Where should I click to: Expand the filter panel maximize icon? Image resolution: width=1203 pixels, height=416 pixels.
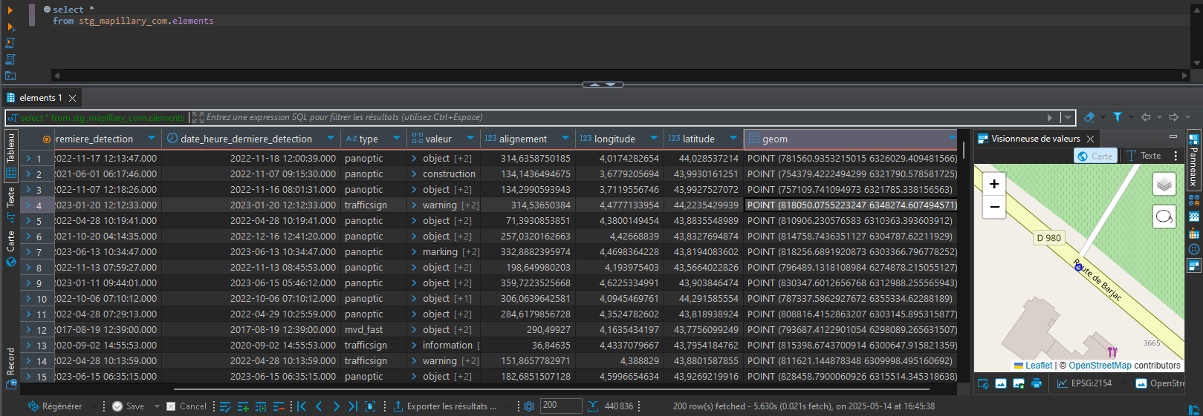[198, 117]
